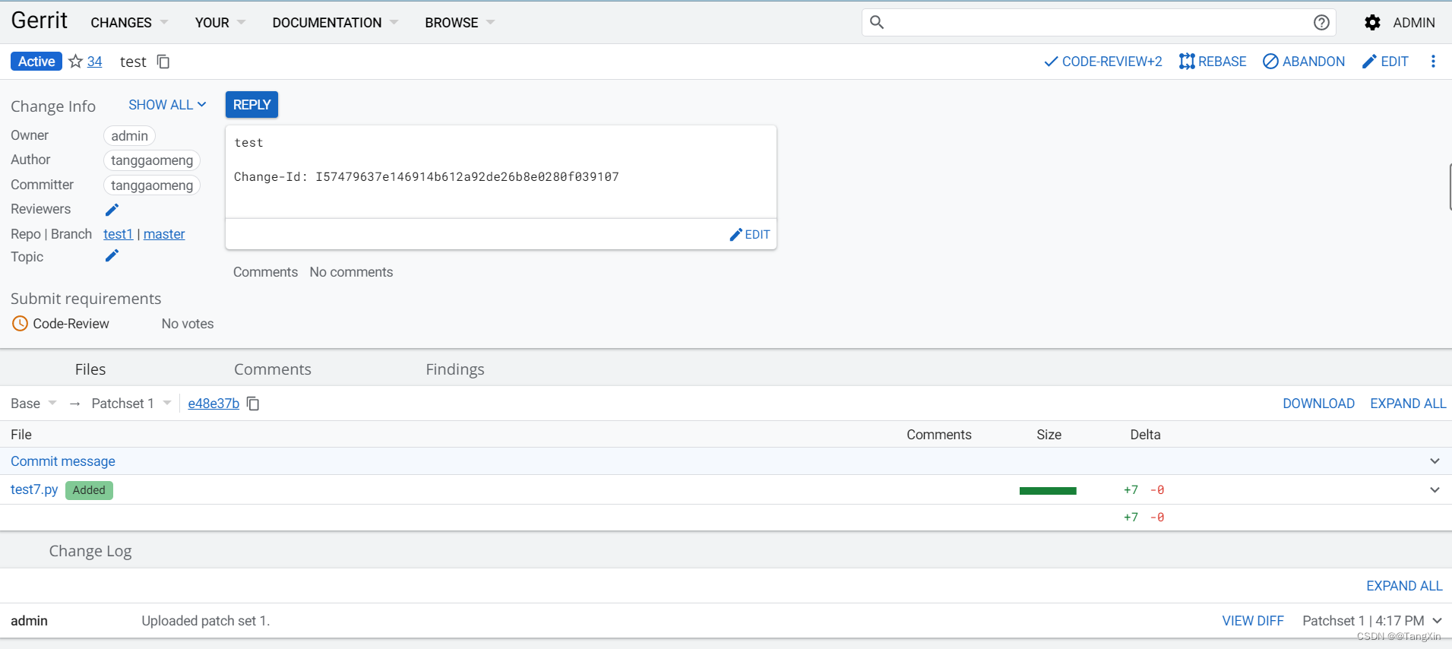
Task: Click the admin owner chip
Action: point(129,136)
